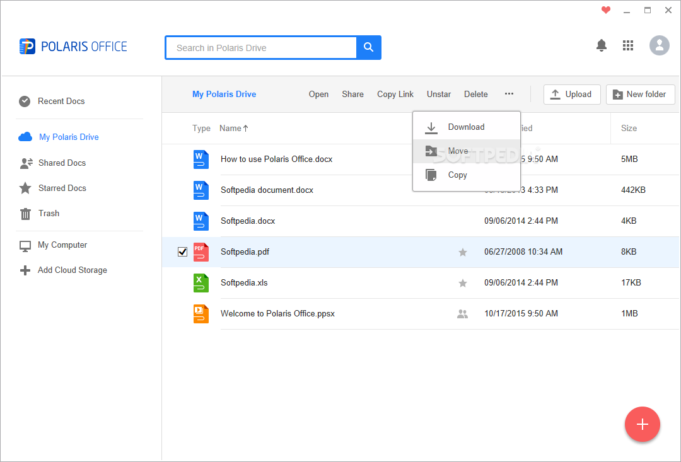Viewport: 681px width, 462px height.
Task: Click Open in the action toolbar
Action: tap(318, 94)
